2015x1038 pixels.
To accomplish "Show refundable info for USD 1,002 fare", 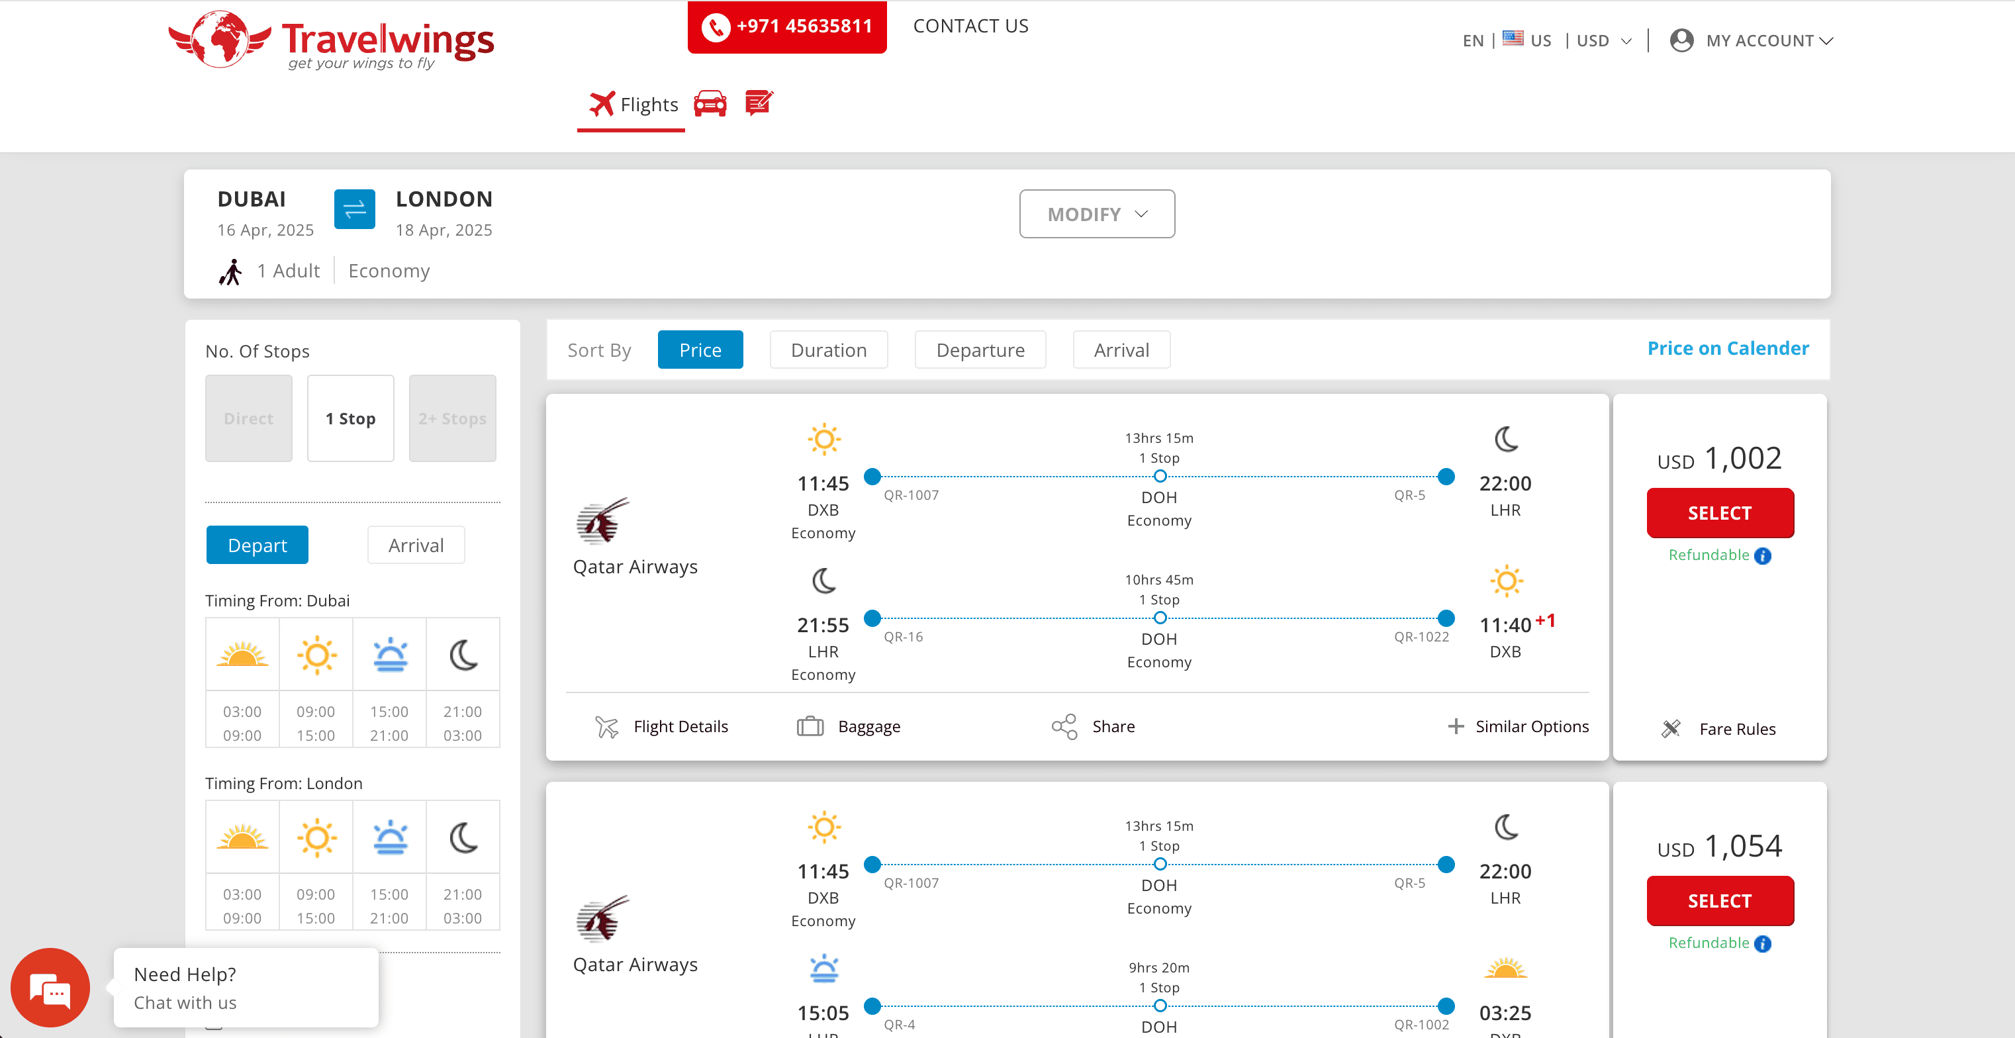I will pyautogui.click(x=1762, y=555).
